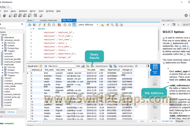The width and height of the screenshot is (190, 126).
Task: Click in the Filter Rows input field
Action: [x=66, y=66]
